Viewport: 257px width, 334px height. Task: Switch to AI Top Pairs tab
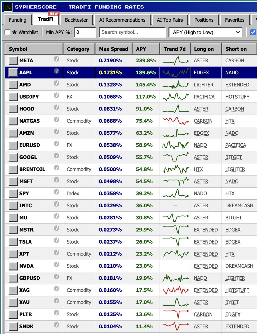[169, 20]
